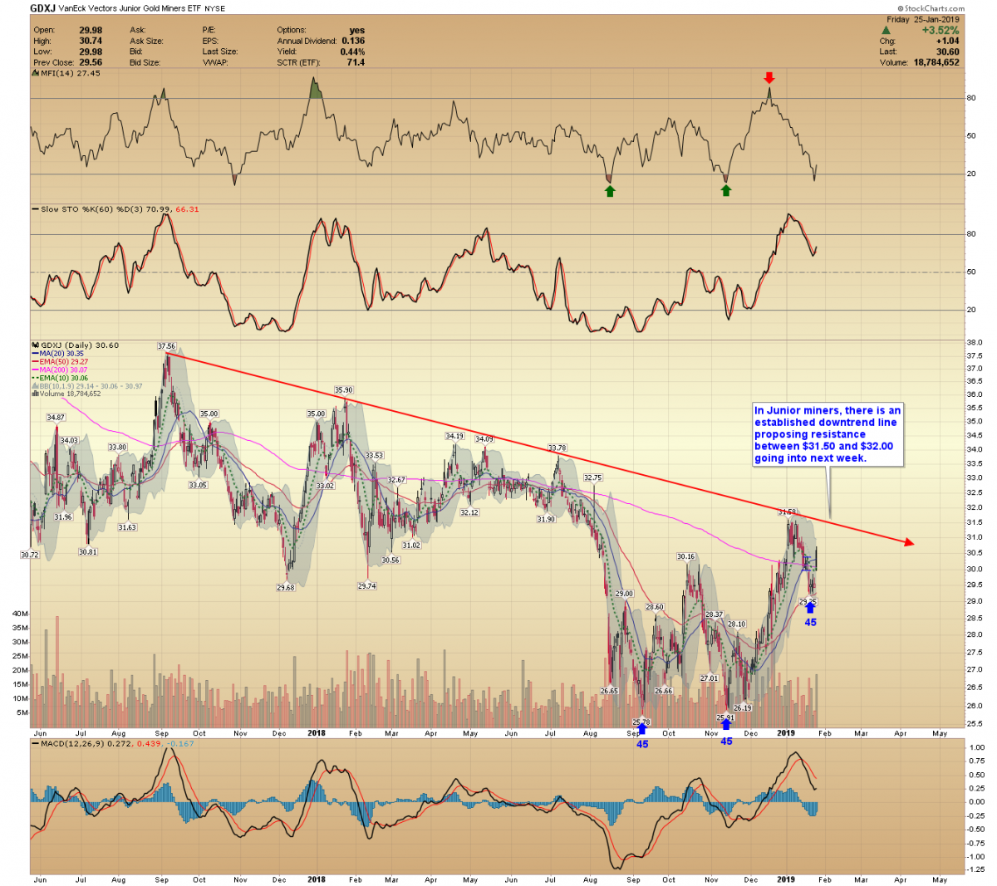Screen dimensions: 997x886
Task: Click the GDXJ ticker symbol in header
Action: (x=43, y=8)
